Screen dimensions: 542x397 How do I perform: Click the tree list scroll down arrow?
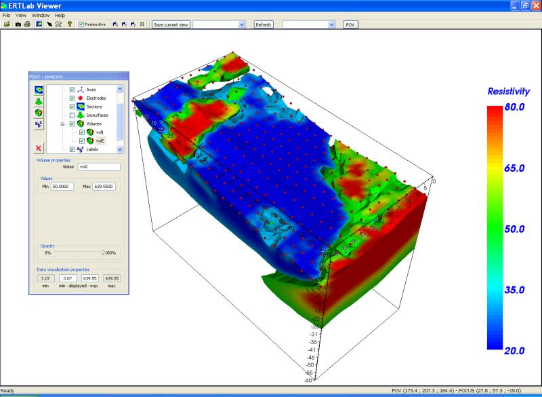click(120, 149)
